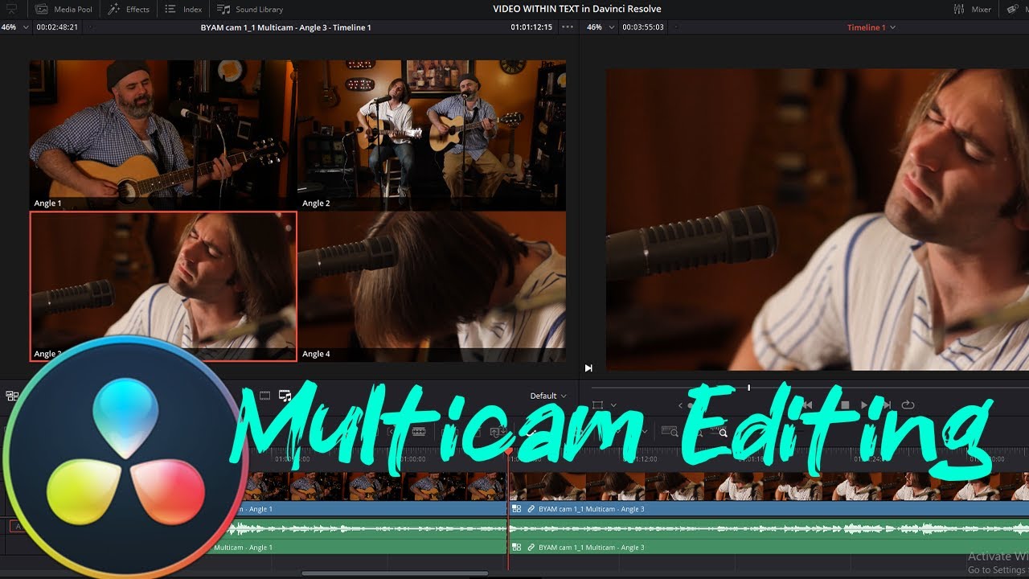Click the monitor icon at top-left toolbar
This screenshot has height=579, width=1029.
coord(11,9)
